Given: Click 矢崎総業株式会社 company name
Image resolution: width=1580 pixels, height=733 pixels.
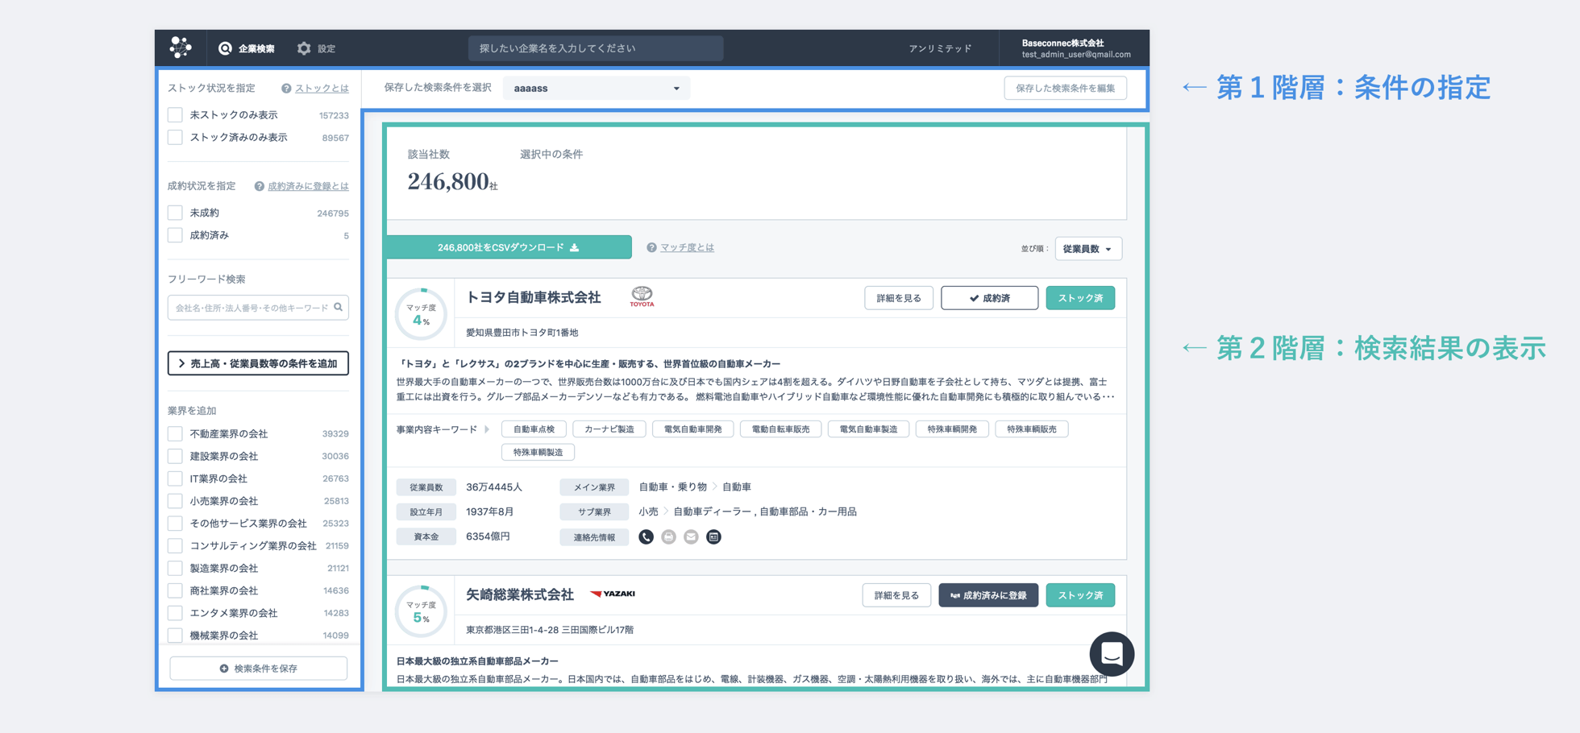Looking at the screenshot, I should pos(520,594).
